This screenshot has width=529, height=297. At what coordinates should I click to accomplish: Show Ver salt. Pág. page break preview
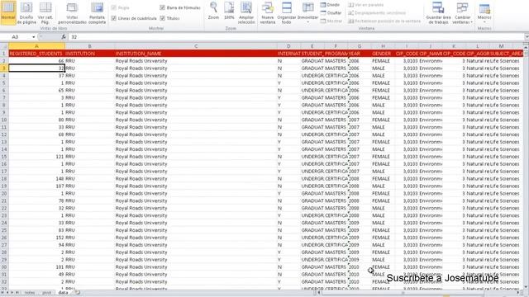coord(45,12)
